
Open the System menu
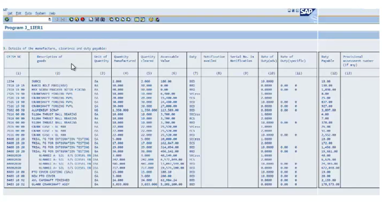click(41, 13)
